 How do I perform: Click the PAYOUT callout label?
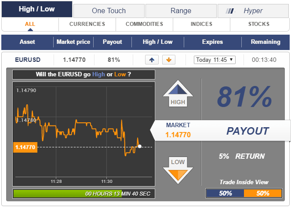click(247, 131)
